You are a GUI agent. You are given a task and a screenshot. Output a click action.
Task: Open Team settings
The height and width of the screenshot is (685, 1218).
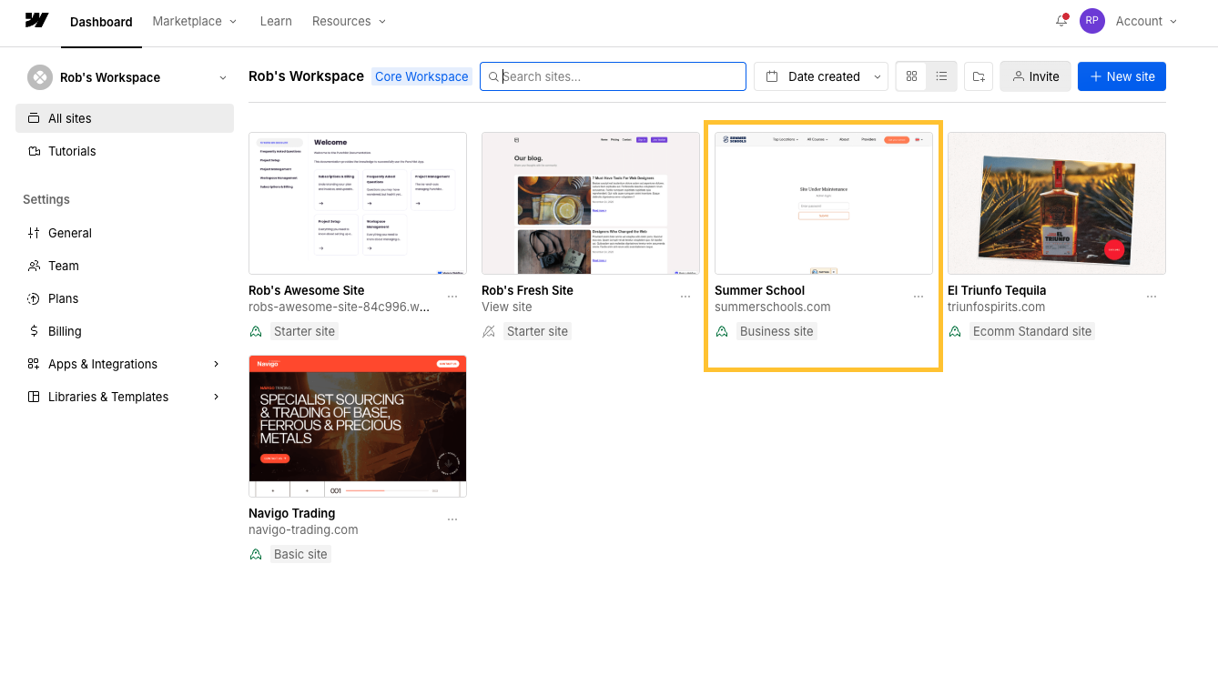click(x=125, y=266)
